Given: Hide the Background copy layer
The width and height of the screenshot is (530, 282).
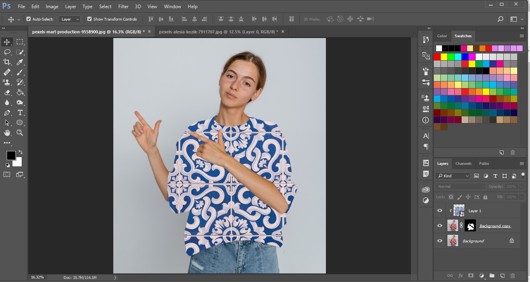Looking at the screenshot, I should (x=440, y=226).
